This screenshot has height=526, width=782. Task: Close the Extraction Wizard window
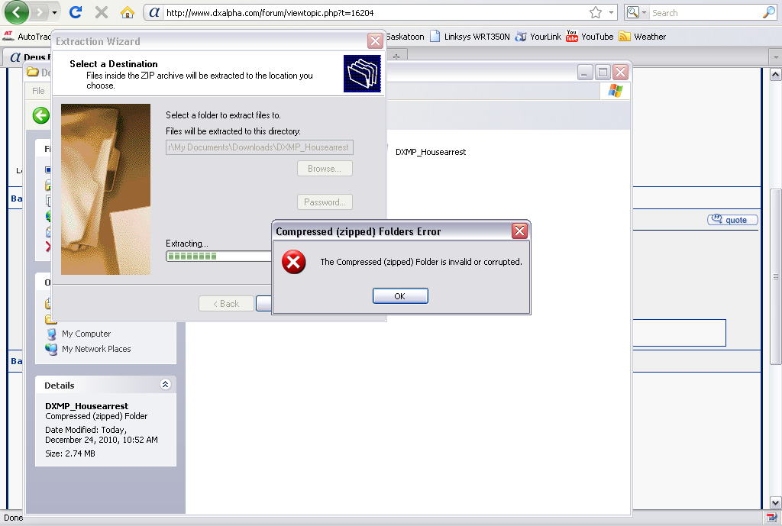[375, 40]
